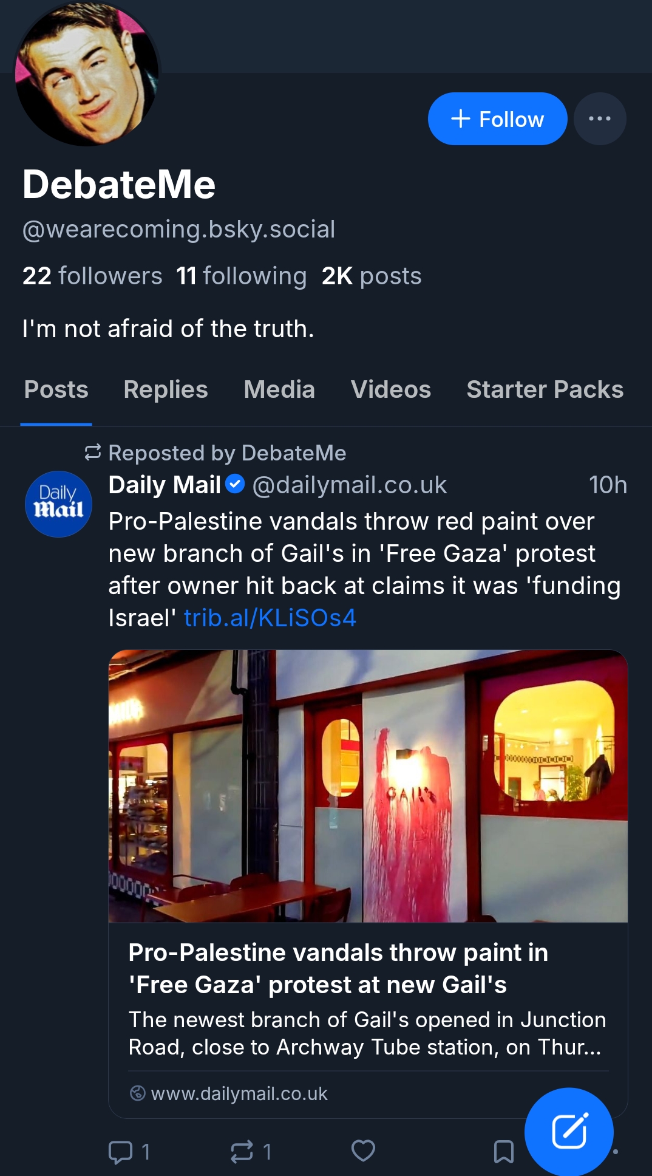The width and height of the screenshot is (652, 1176).
Task: Select the Posts tab
Action: (x=56, y=389)
